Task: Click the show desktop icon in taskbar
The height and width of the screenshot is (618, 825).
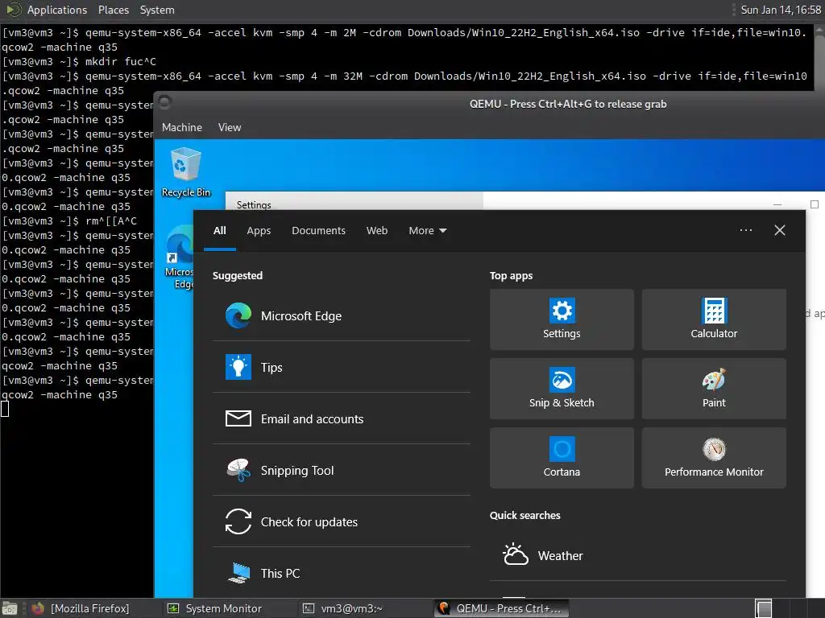Action: tap(10, 608)
